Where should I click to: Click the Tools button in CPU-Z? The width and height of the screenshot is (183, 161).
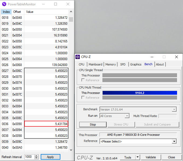tap(128, 157)
